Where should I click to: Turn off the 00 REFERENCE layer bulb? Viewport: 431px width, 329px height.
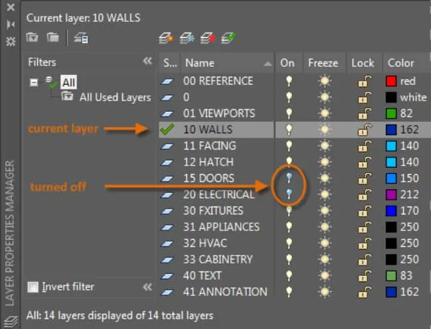(x=288, y=81)
